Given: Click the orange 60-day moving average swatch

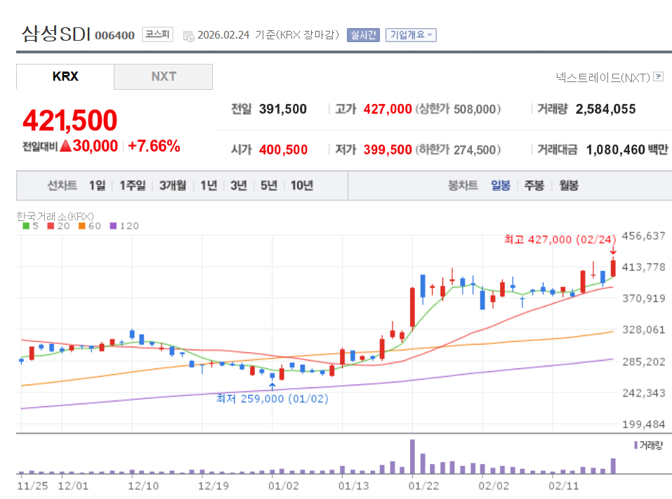Looking at the screenshot, I should click(82, 226).
